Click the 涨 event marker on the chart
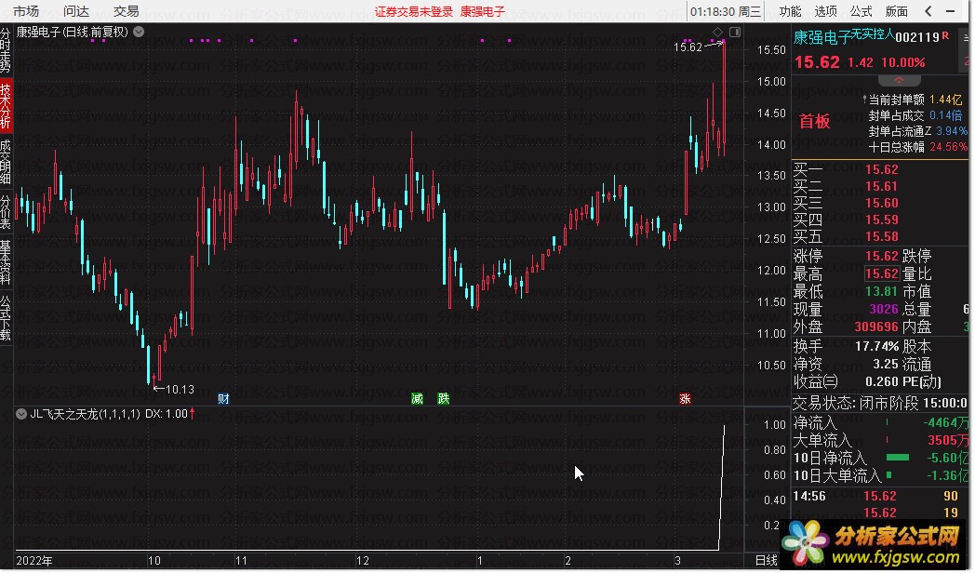 [x=685, y=398]
